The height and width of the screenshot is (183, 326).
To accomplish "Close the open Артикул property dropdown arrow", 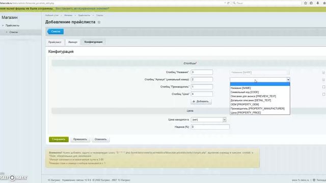I will 288,80.
